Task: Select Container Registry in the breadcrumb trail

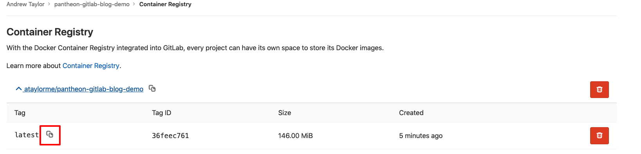Action: click(x=165, y=4)
